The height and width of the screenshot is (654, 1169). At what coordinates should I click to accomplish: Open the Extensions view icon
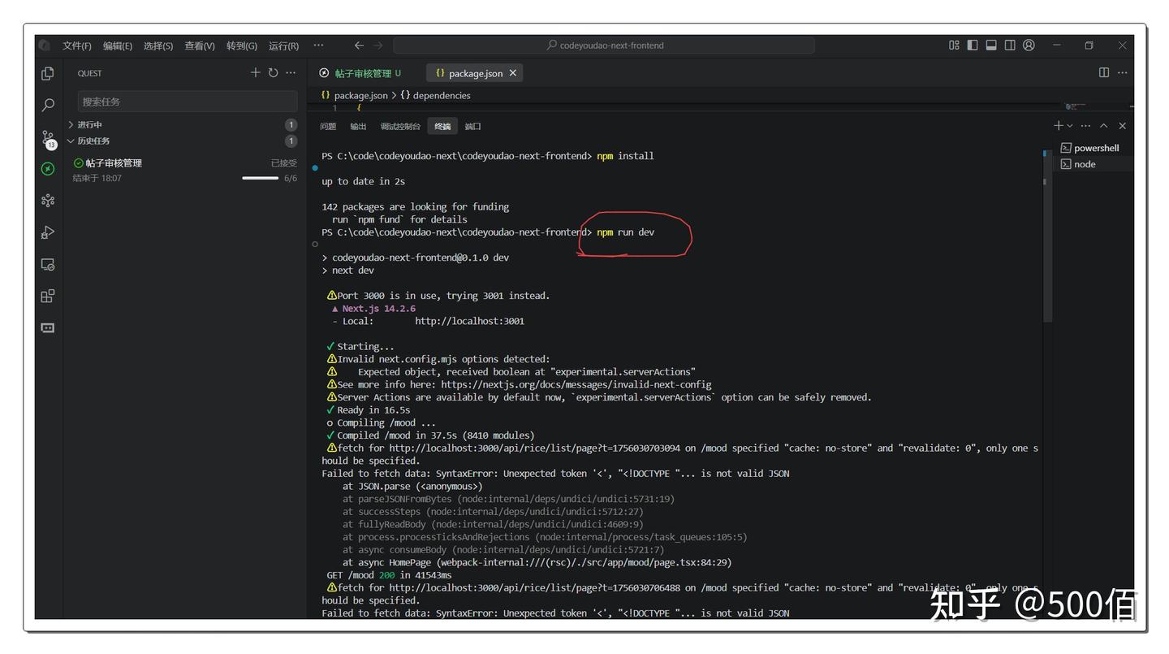point(48,297)
